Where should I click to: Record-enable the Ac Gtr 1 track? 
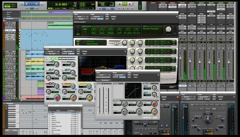6,25
